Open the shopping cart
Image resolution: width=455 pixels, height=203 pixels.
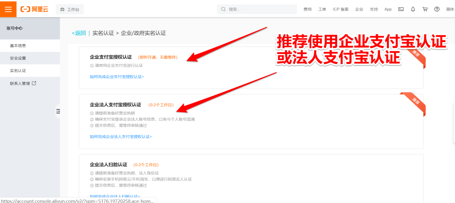[425, 9]
